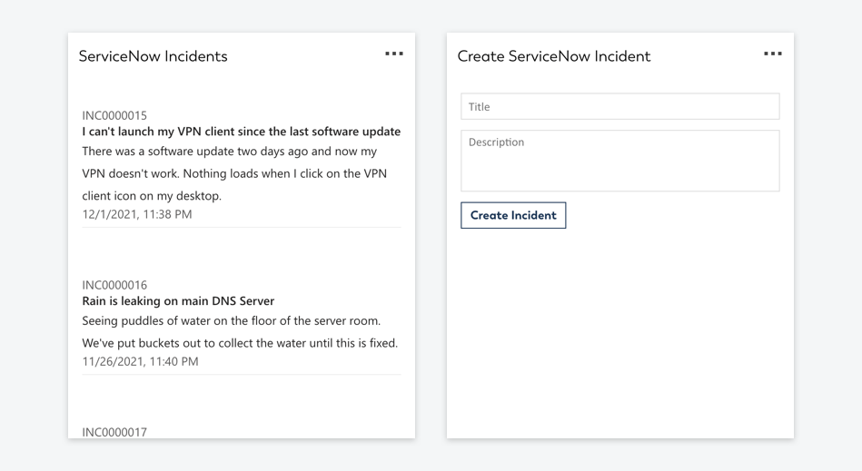Screen dimensions: 862x471
Task: Select incident number INC0000016
Action: (x=114, y=285)
